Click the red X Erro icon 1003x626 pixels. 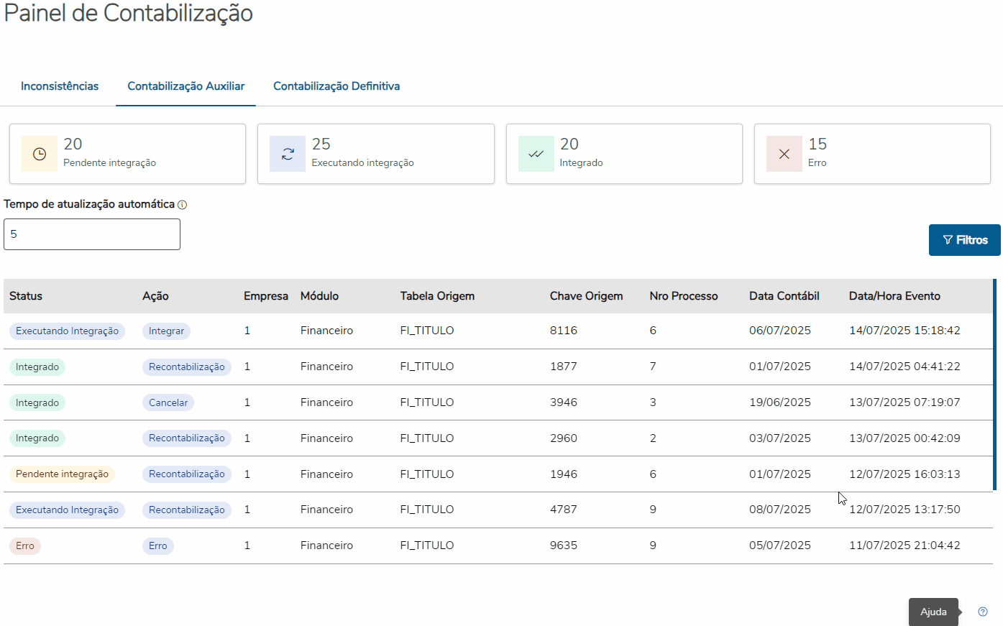click(x=784, y=154)
